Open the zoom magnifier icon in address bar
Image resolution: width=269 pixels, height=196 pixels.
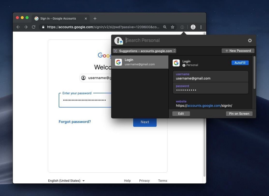tap(165, 27)
